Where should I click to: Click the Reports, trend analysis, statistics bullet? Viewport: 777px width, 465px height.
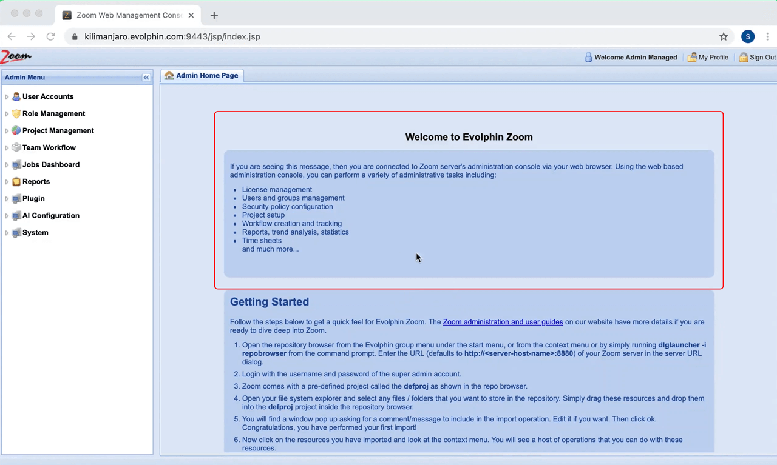tap(295, 232)
